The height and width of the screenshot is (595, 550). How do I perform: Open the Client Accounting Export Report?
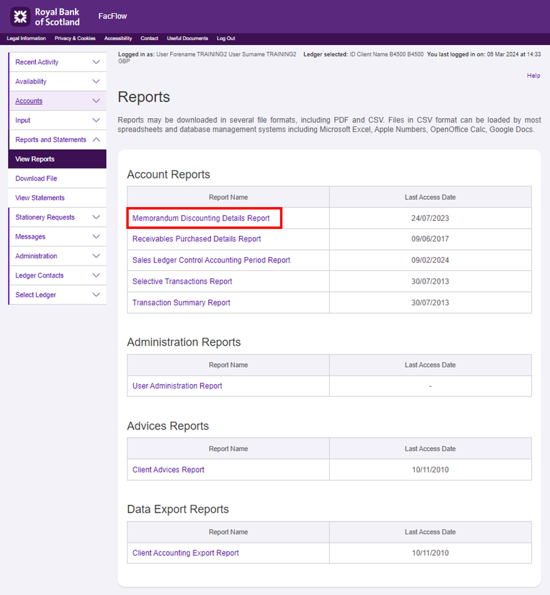click(x=185, y=553)
